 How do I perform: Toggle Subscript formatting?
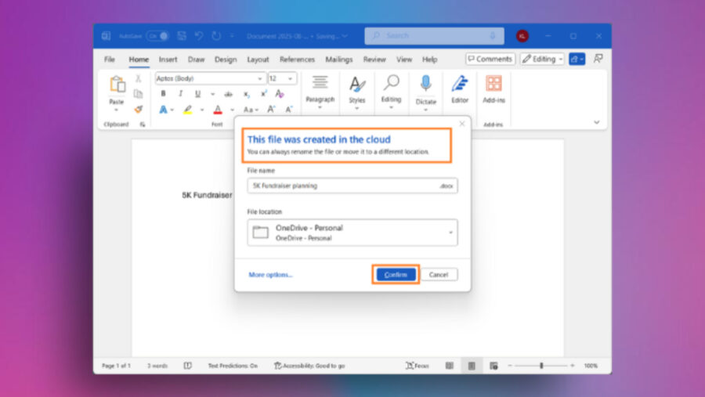click(247, 94)
